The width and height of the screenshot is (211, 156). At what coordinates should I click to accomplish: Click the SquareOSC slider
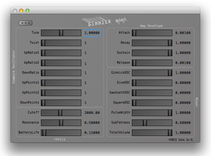point(152,103)
